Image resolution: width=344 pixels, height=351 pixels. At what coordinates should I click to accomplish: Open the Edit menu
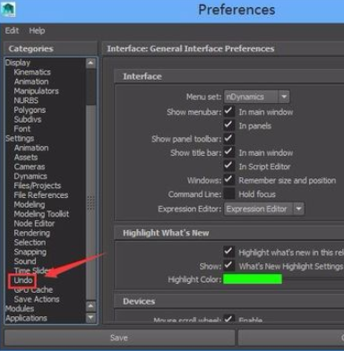[12, 30]
